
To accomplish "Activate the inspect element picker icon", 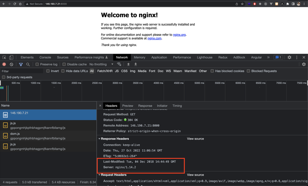I will (4, 57).
